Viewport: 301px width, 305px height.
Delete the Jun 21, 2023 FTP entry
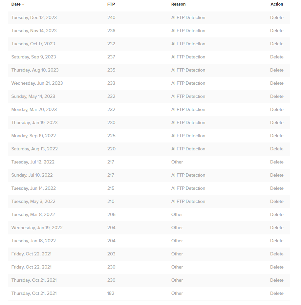tap(277, 83)
